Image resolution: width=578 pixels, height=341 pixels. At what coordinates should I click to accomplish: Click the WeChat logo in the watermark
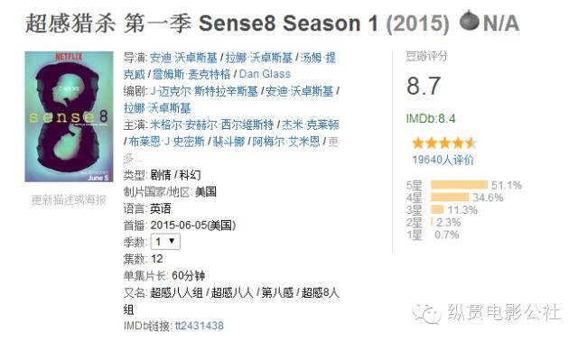pyautogui.click(x=427, y=313)
